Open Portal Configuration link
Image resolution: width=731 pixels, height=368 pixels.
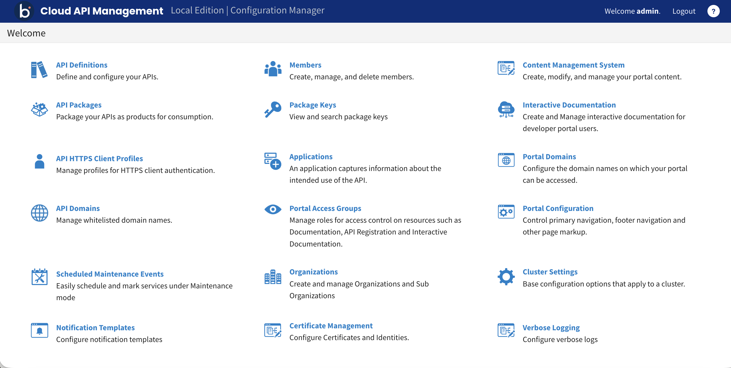point(558,208)
